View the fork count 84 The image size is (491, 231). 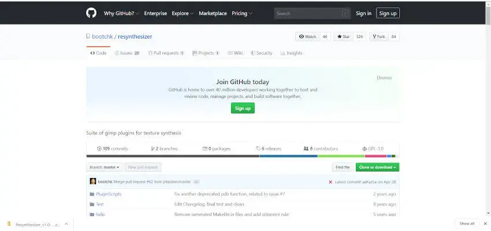tap(393, 36)
